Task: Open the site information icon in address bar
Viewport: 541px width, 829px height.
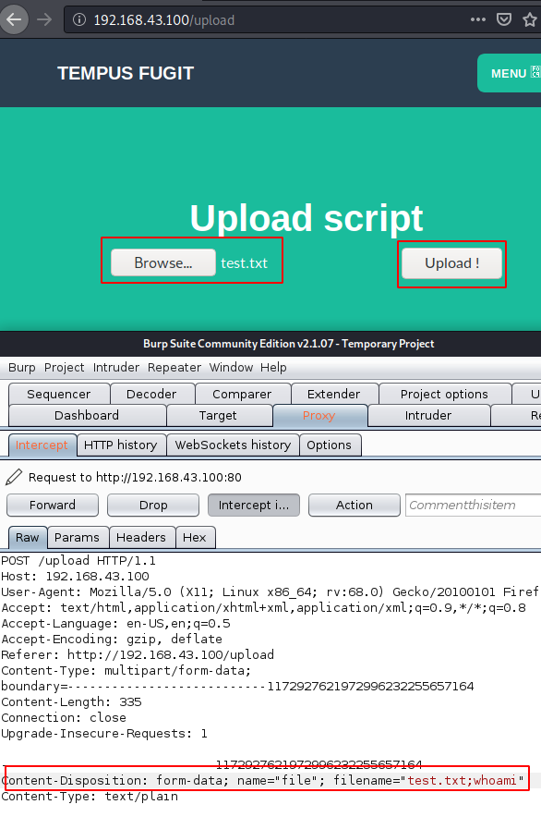Action: (x=79, y=20)
